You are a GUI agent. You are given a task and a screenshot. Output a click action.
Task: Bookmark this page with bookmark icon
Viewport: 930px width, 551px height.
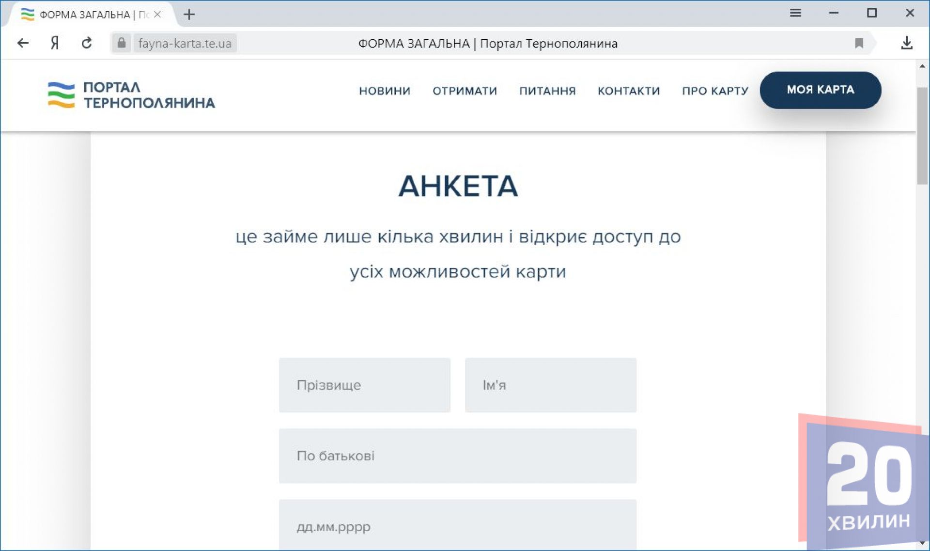[859, 43]
